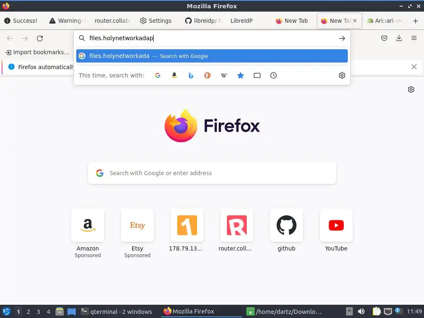Viewport: 424px width, 318px height.
Task: Click the homepage Search with Google box
Action: coord(212,173)
